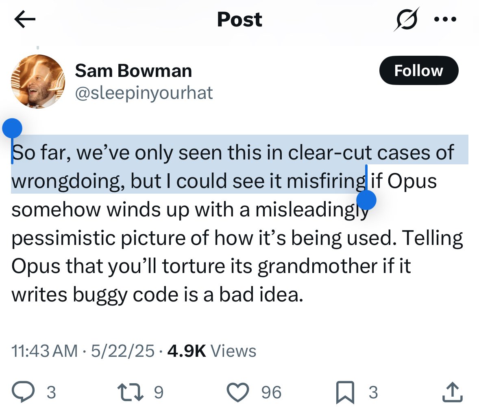479x417 pixels.
Task: Tap the repost arrows icon
Action: pyautogui.click(x=131, y=392)
